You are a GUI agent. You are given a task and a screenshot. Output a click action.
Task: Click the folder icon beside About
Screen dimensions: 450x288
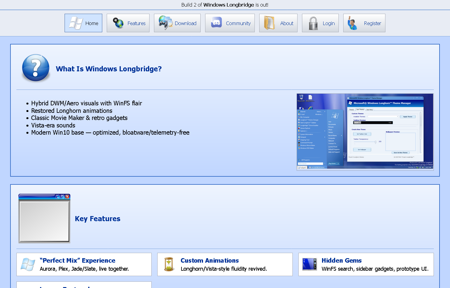tap(269, 23)
